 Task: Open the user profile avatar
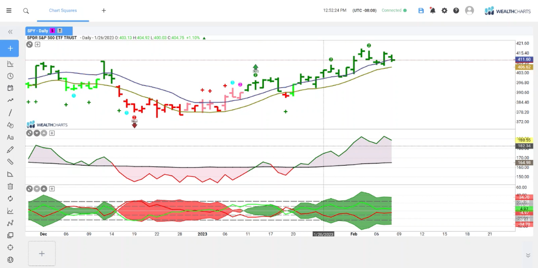pos(469,11)
